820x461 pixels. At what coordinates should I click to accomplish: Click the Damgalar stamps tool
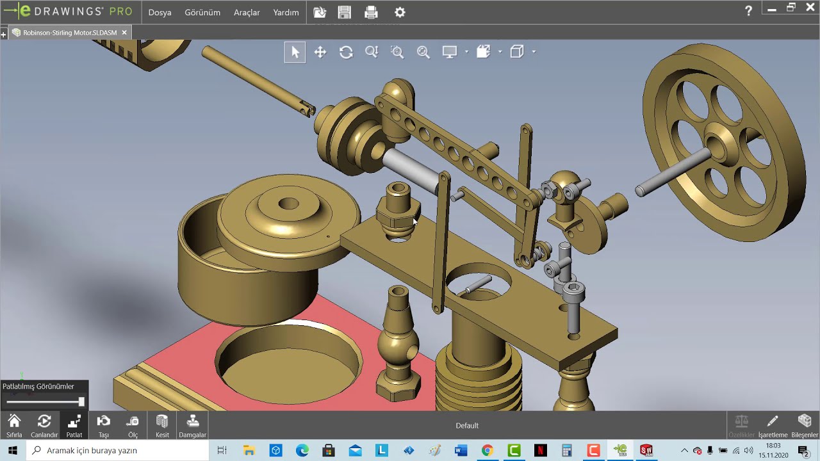pos(192,426)
